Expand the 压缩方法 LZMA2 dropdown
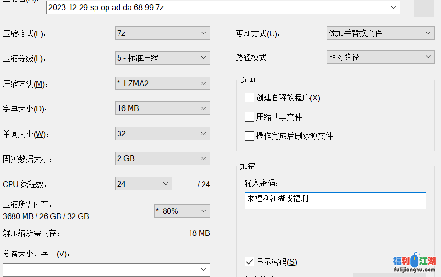This screenshot has height=277, width=441. click(x=162, y=83)
